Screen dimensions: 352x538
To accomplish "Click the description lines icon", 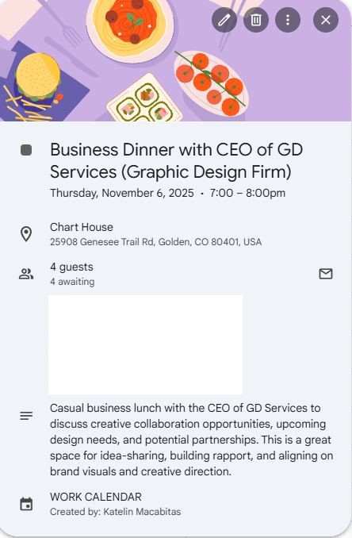I will tap(26, 416).
